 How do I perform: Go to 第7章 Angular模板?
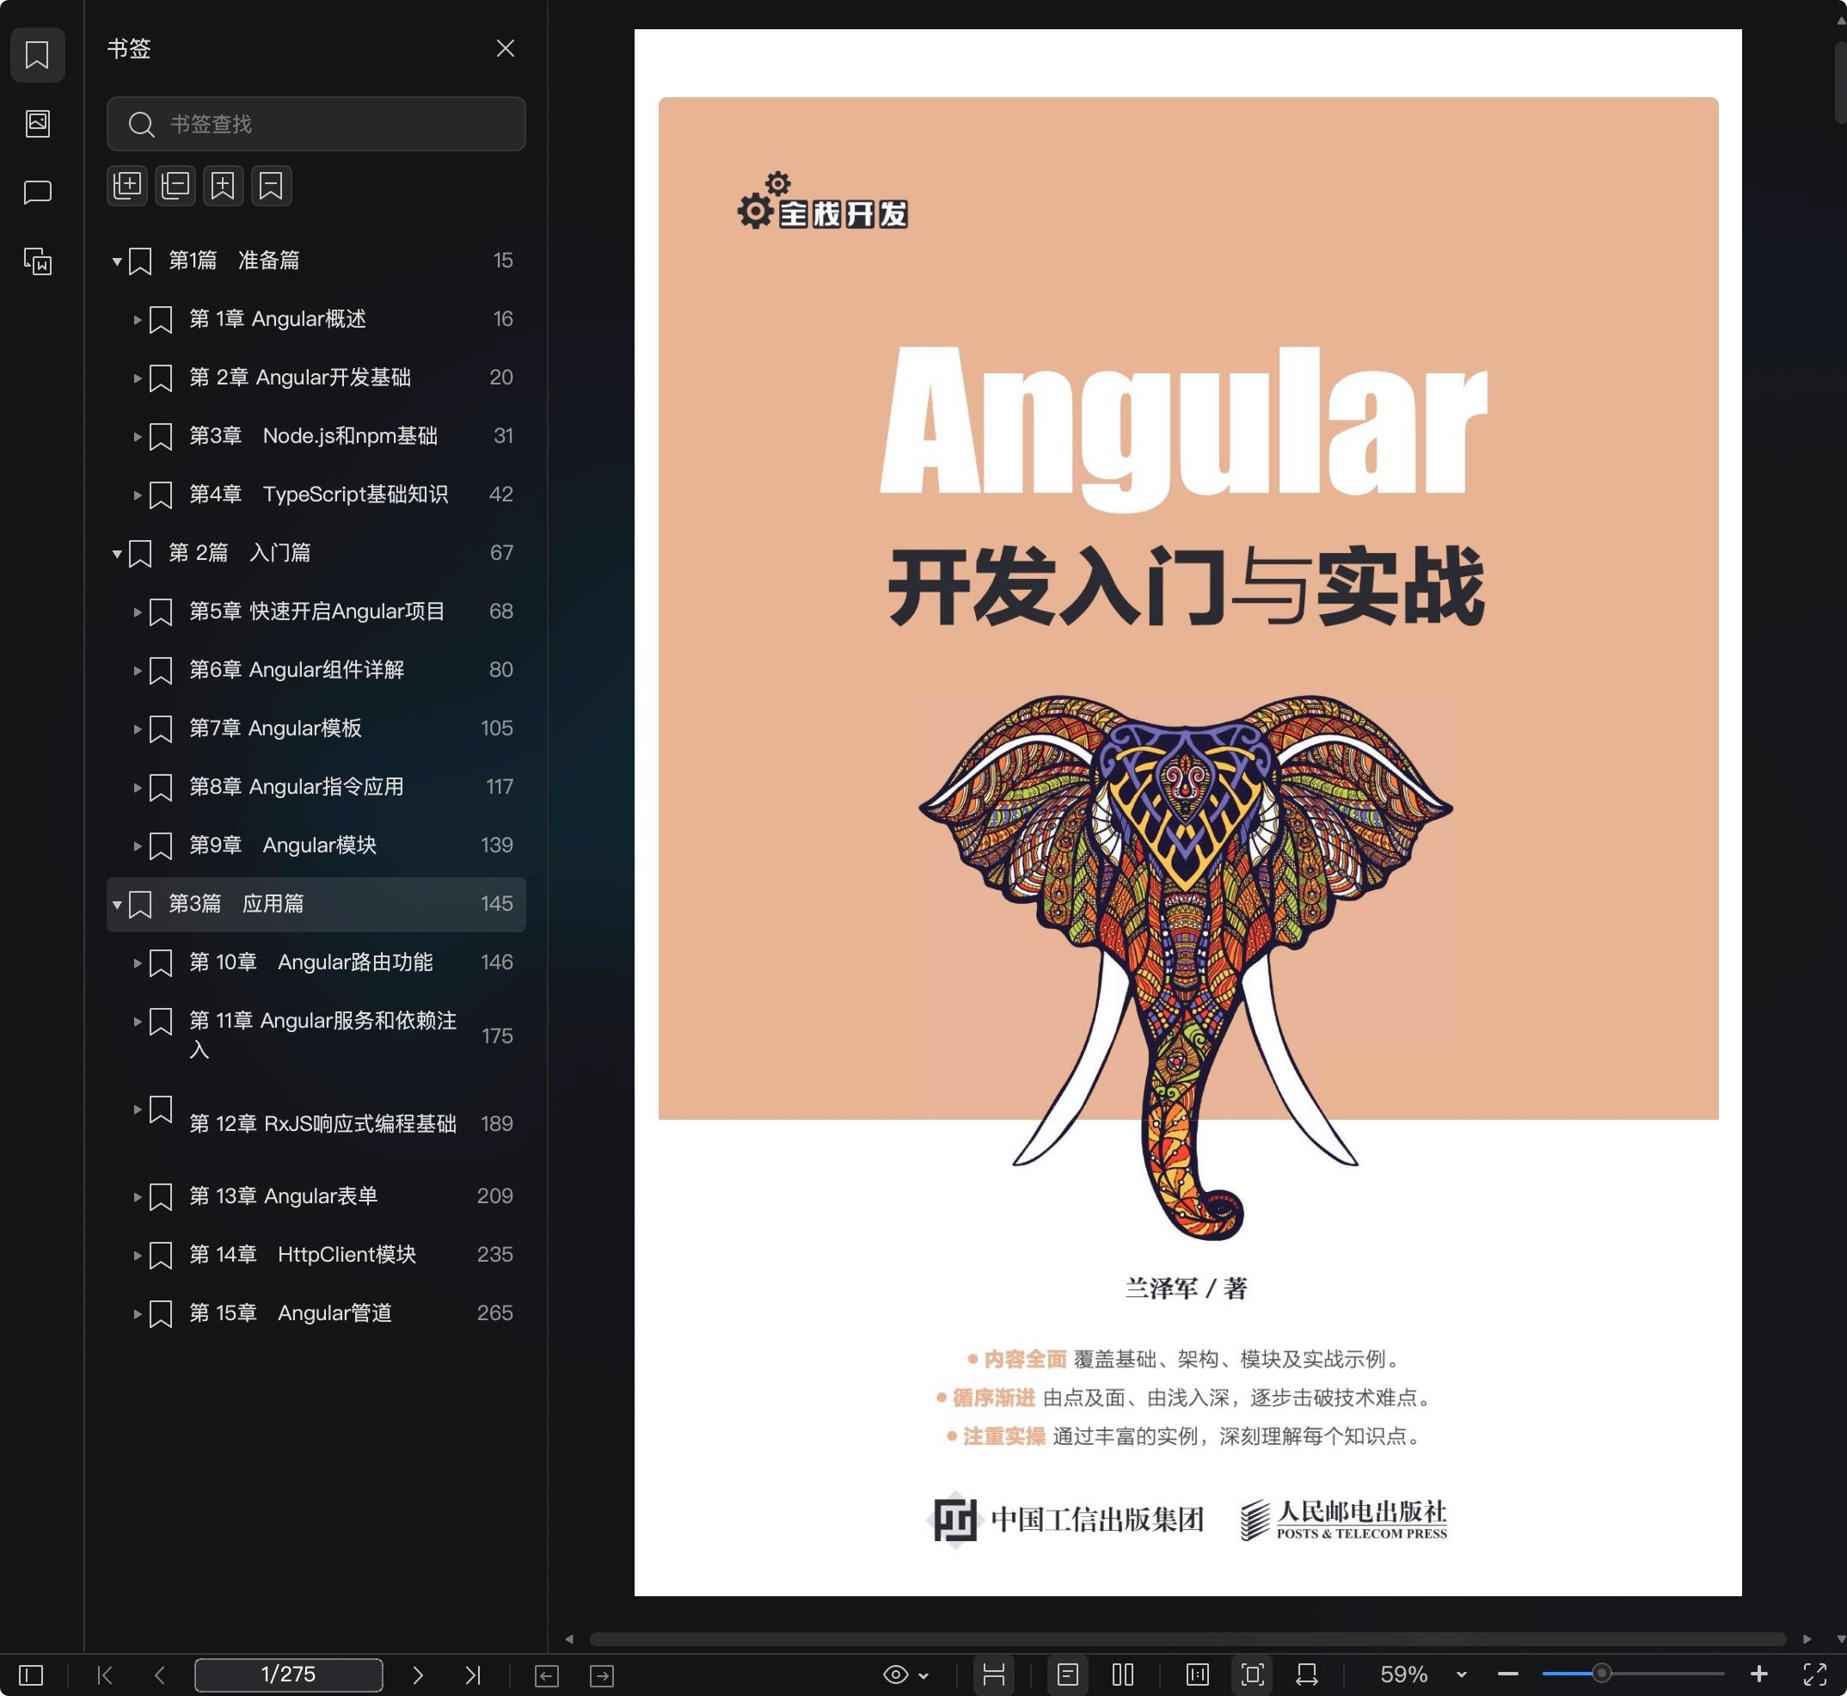275,728
